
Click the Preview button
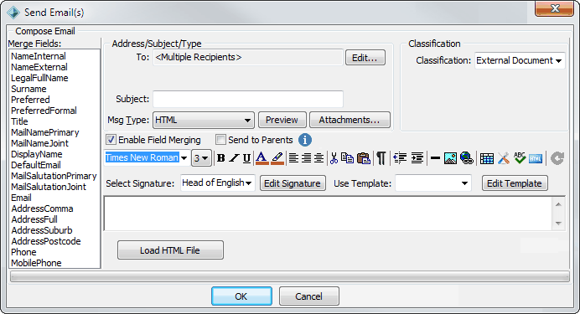282,120
